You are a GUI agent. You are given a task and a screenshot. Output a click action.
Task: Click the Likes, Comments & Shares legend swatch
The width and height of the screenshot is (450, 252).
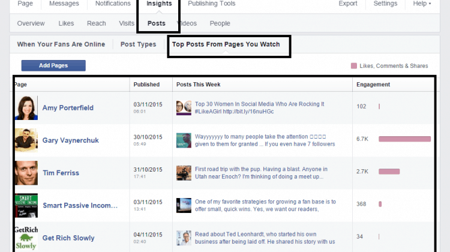[354, 66]
